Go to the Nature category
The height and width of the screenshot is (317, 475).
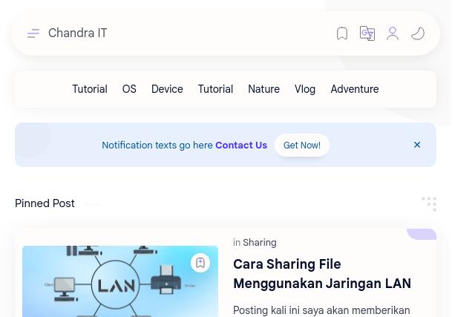(x=263, y=89)
